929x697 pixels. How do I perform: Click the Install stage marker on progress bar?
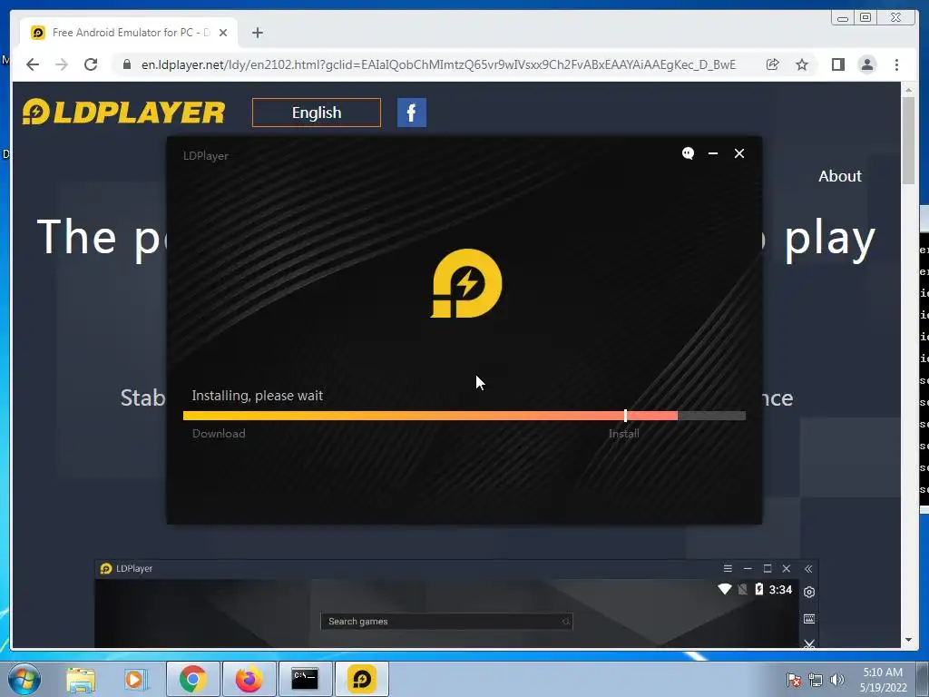pos(625,416)
